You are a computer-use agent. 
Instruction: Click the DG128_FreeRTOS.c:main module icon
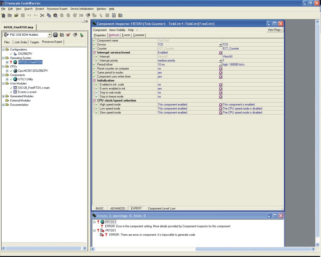coord(15,88)
